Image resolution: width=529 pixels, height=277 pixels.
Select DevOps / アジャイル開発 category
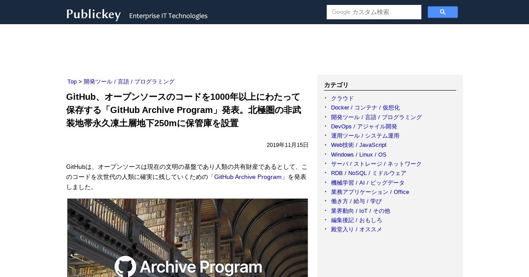[364, 126]
